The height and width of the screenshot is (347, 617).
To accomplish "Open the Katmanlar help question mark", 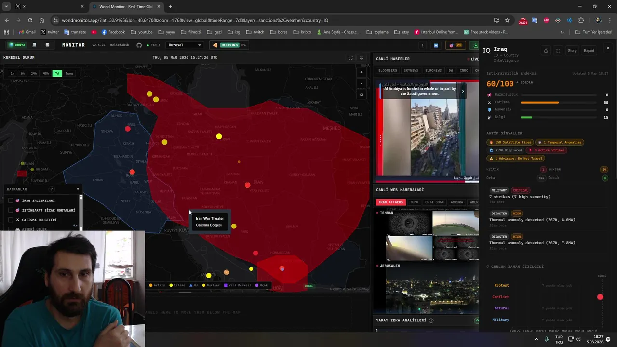I will click(x=51, y=189).
